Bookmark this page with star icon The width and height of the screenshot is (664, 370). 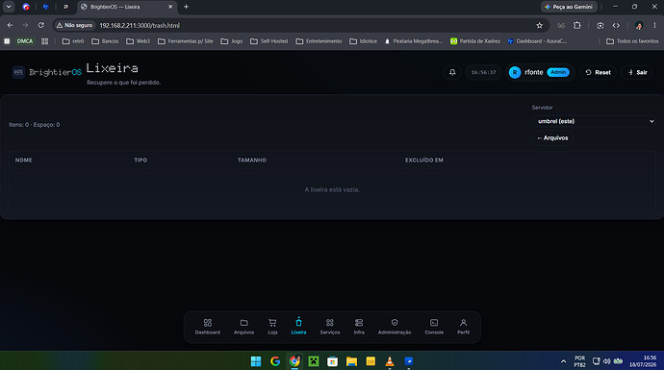click(539, 25)
